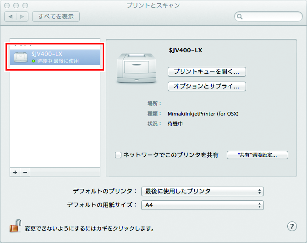Image resolution: width=307 pixels, height=243 pixels.
Task: Click the back navigation arrow
Action: pos(11,17)
